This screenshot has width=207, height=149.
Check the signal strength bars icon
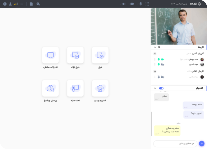16,4
